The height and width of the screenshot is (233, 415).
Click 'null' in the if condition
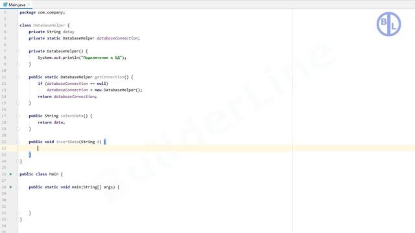click(x=101, y=83)
